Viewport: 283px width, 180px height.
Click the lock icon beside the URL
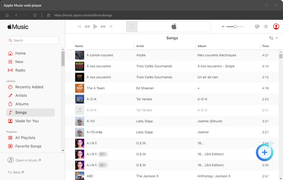(x=48, y=15)
